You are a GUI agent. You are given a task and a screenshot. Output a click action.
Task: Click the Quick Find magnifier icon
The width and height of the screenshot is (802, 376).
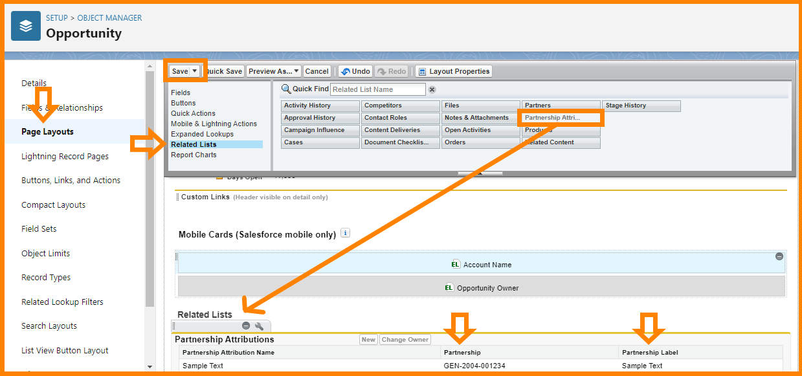[286, 89]
